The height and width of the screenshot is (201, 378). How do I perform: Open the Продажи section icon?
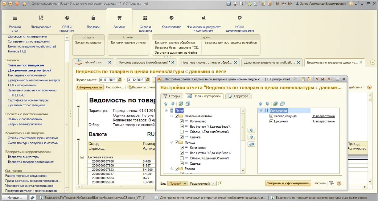tap(93, 18)
